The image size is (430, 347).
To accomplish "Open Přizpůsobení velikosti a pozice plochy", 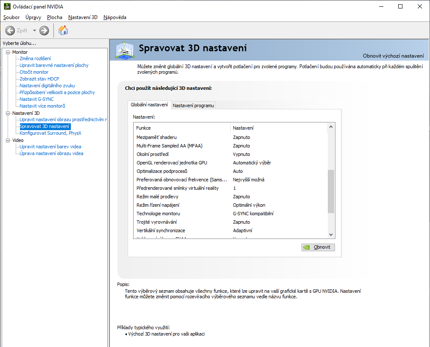I will [57, 92].
